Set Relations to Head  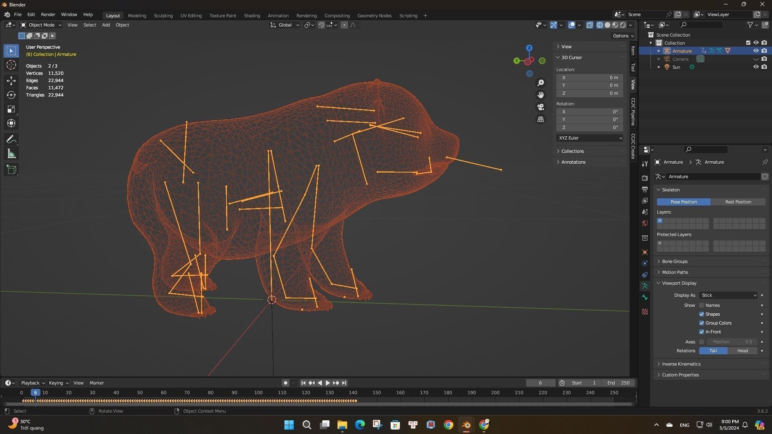coord(742,351)
